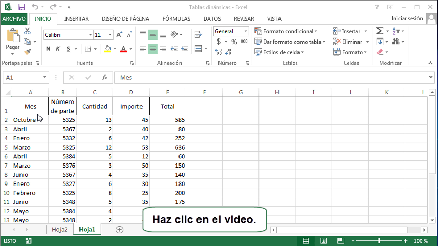Click the Fill down arrow icon
Viewport: 438px width, 246px height.
(x=380, y=42)
